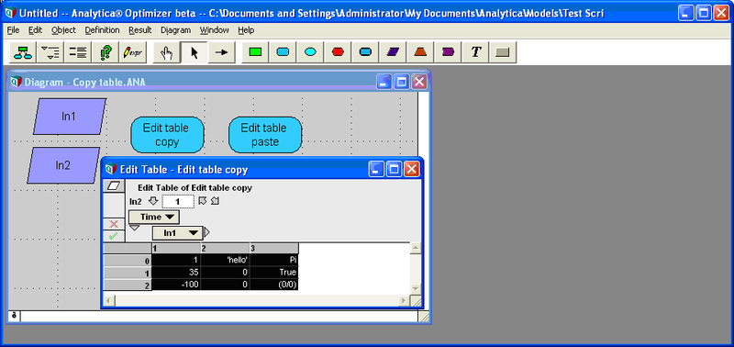The height and width of the screenshot is (347, 734).
Task: Pick the blue thick-bordered module node
Action: [x=365, y=52]
